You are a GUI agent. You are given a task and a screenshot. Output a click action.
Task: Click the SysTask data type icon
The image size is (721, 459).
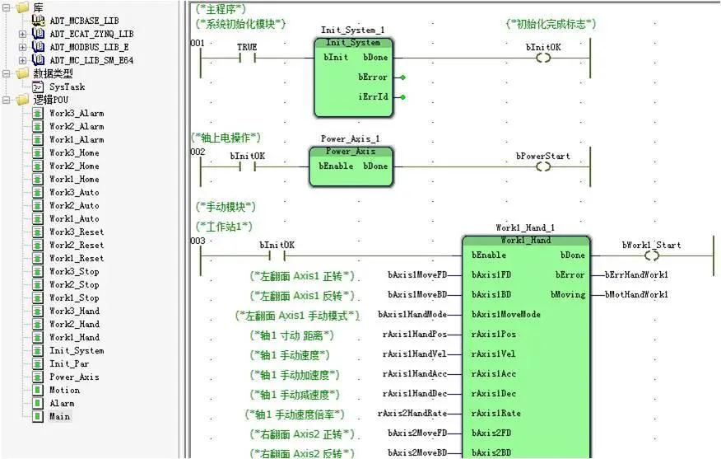coord(38,87)
